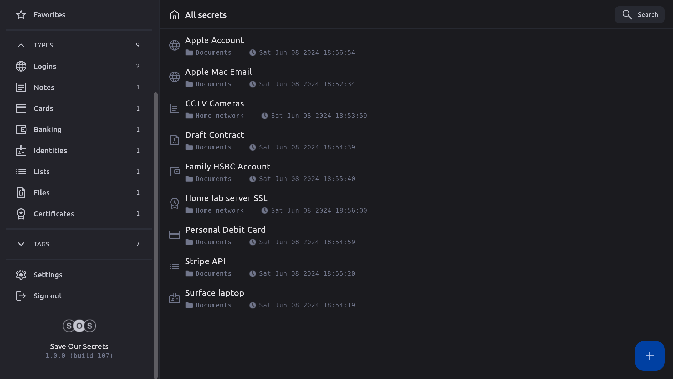Collapse the TYPES section chevron
Viewport: 673px width, 379px height.
point(21,45)
